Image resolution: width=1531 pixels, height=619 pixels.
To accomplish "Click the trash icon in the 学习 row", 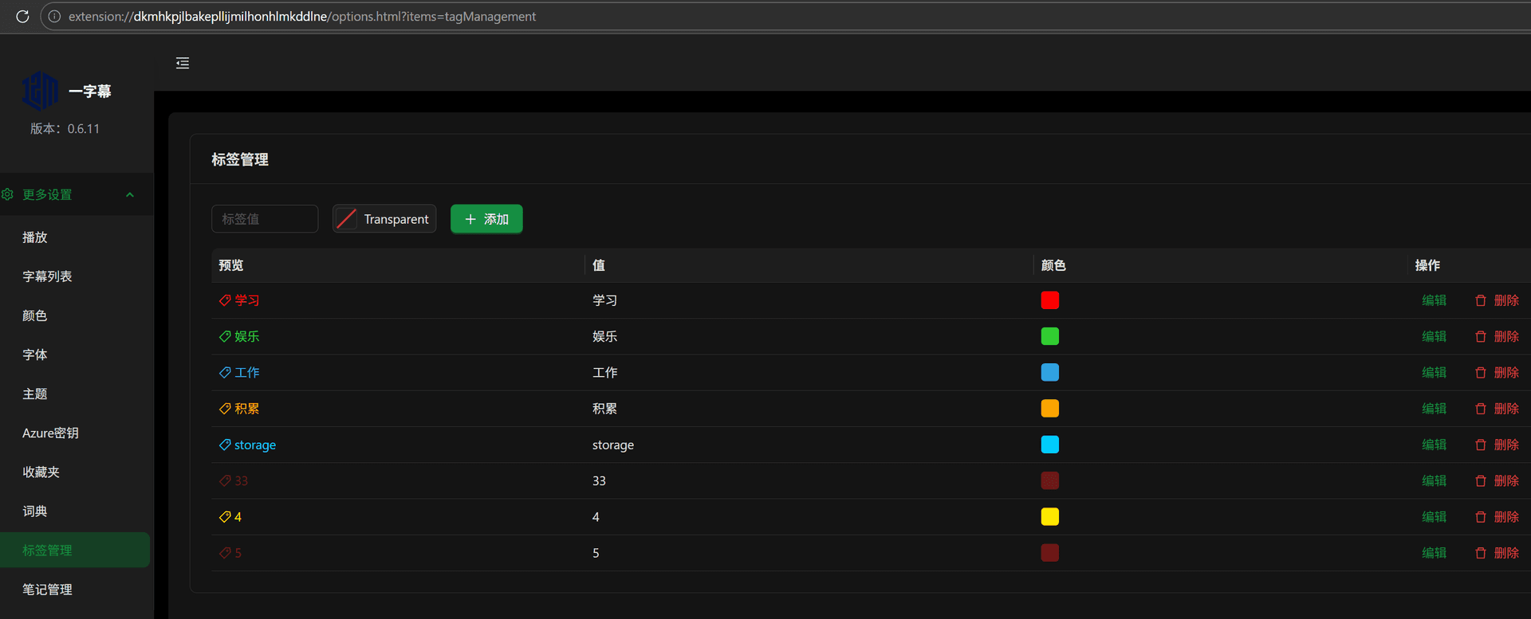I will click(x=1480, y=300).
